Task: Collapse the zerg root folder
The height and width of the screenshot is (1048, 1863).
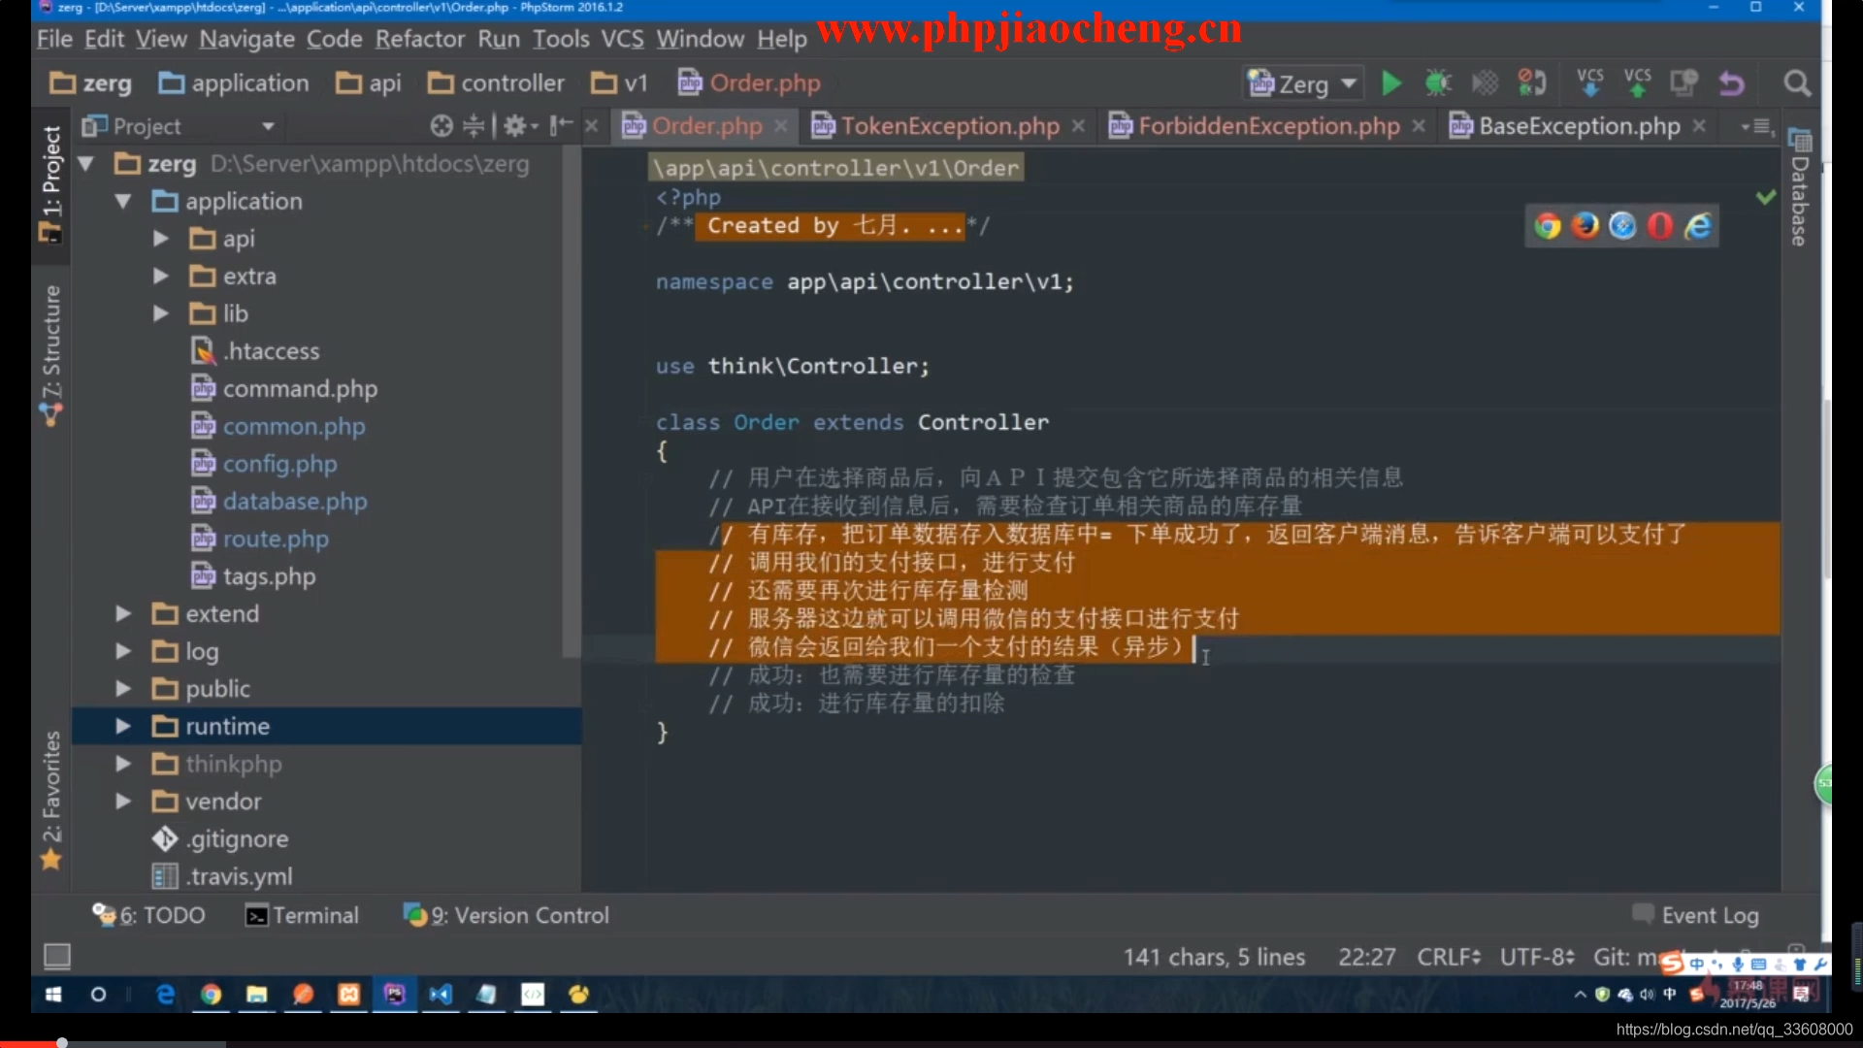Action: pos(85,164)
